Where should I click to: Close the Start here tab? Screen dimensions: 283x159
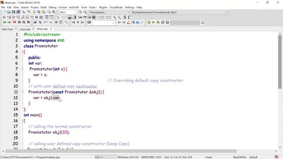16,29
